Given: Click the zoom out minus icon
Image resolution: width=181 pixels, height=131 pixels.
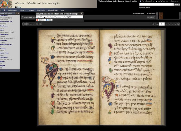Looking at the screenshot, I should click(23, 24).
